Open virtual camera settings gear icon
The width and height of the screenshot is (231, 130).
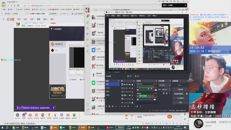(187, 94)
